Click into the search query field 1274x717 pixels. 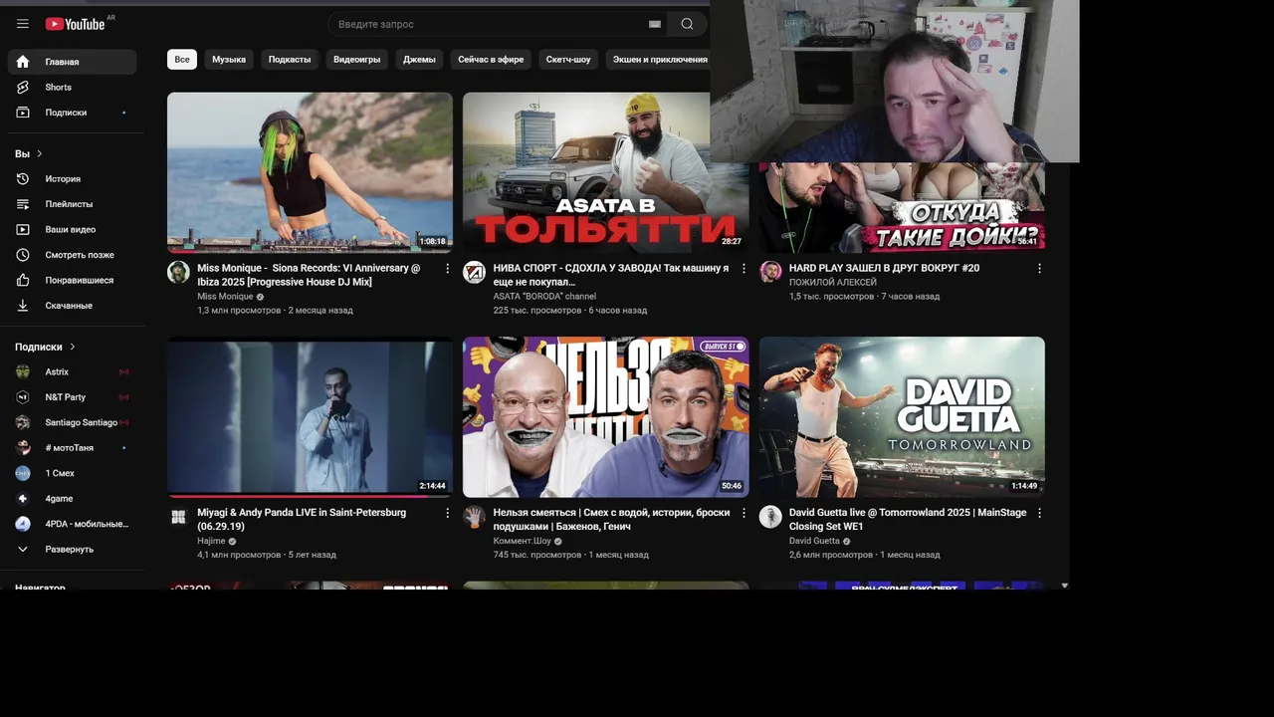pyautogui.click(x=491, y=24)
